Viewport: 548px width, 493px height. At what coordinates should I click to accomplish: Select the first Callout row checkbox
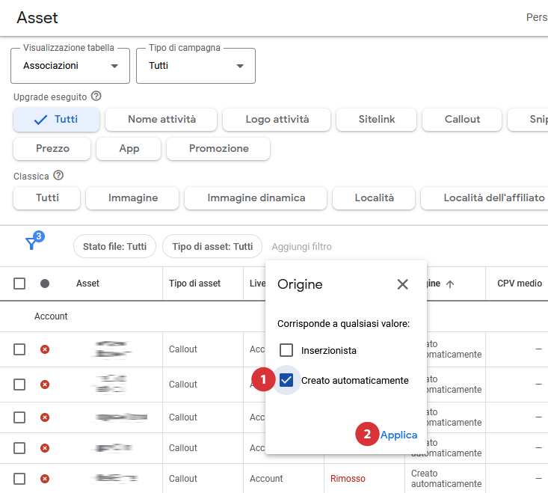[19, 349]
